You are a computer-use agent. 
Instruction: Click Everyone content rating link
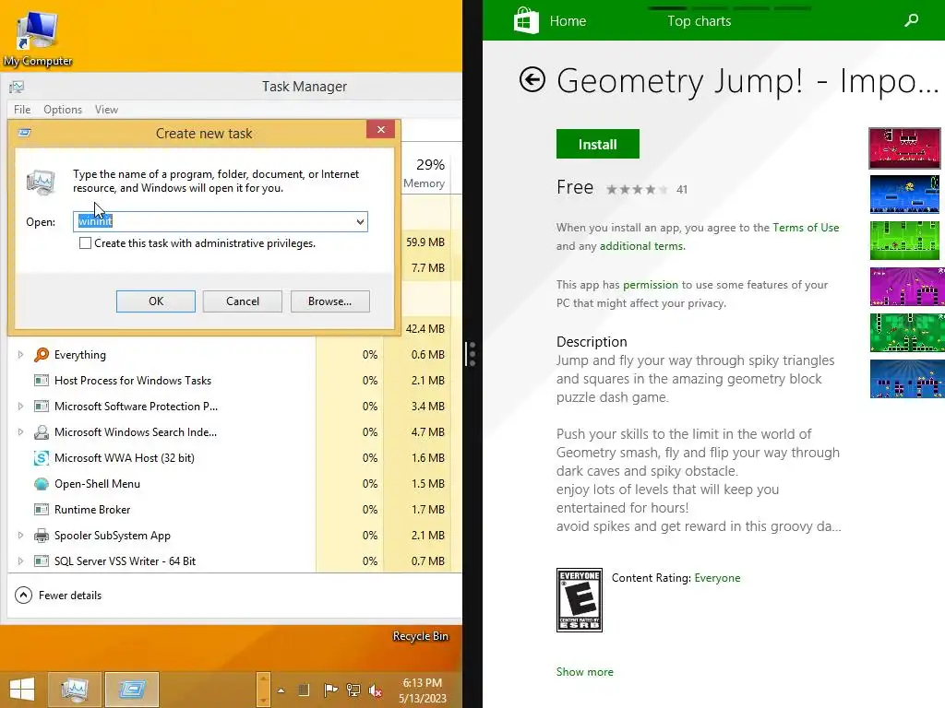[717, 578]
